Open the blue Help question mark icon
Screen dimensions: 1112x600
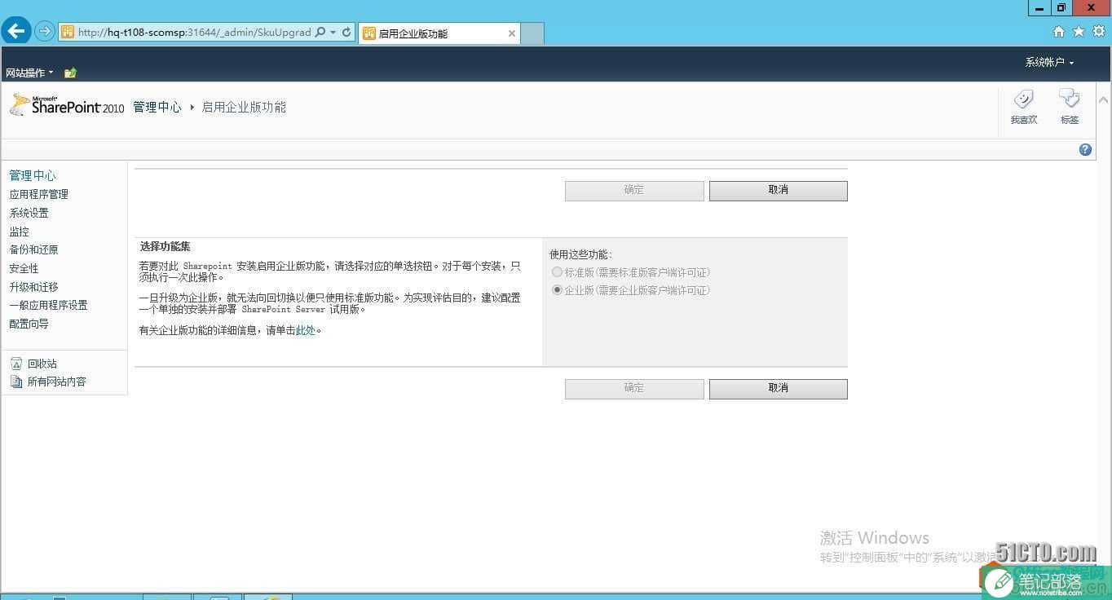[x=1085, y=149]
